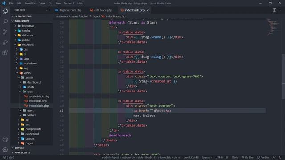Click the split editor icon
The height and width of the screenshot is (160, 285).
[274, 10]
